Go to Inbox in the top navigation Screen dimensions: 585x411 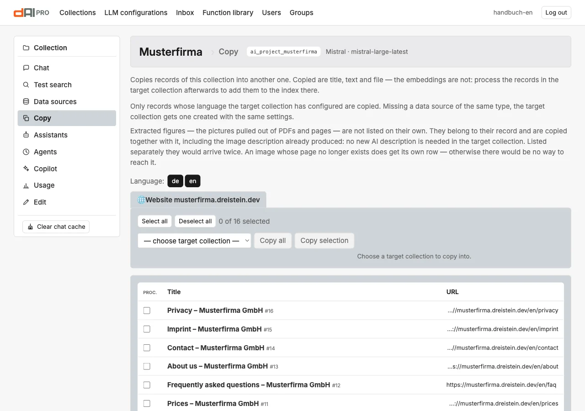pyautogui.click(x=185, y=13)
